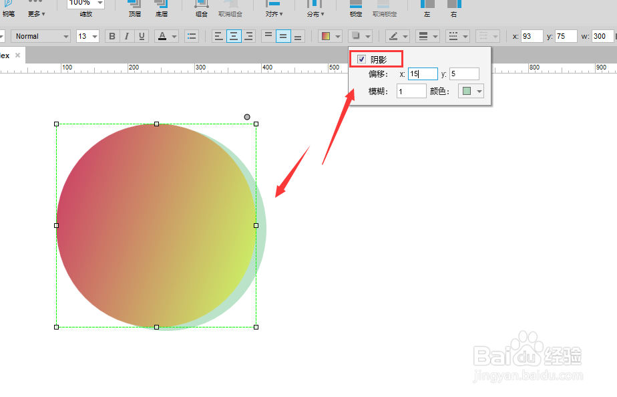Open the 对齐 align menu
The width and height of the screenshot is (617, 397).
click(x=274, y=9)
